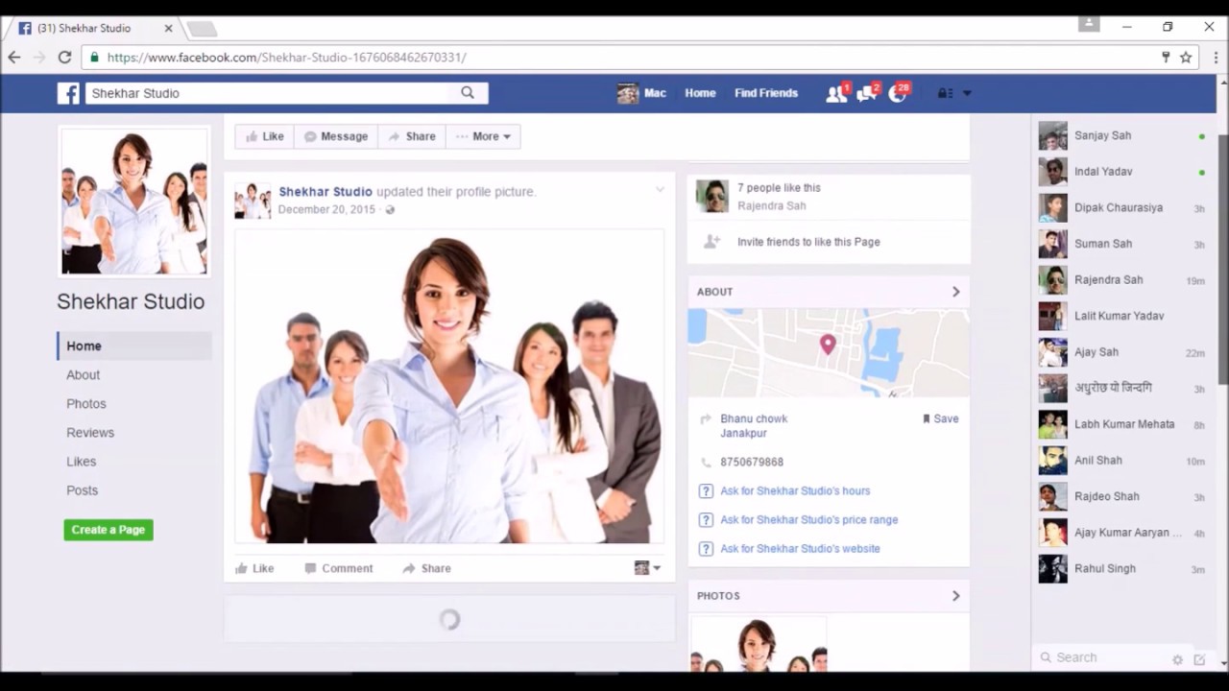This screenshot has width=1229, height=691.
Task: Click the chat Search field
Action: point(1104,657)
